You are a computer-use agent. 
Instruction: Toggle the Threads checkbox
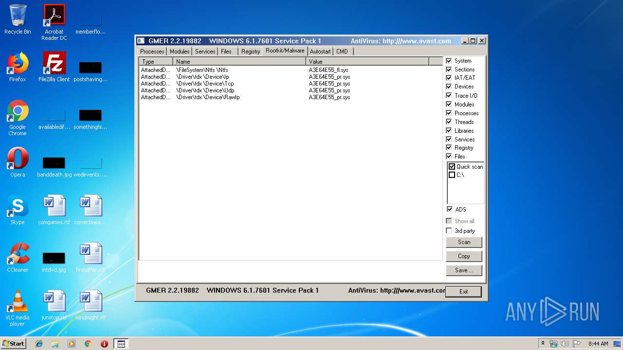tap(449, 122)
